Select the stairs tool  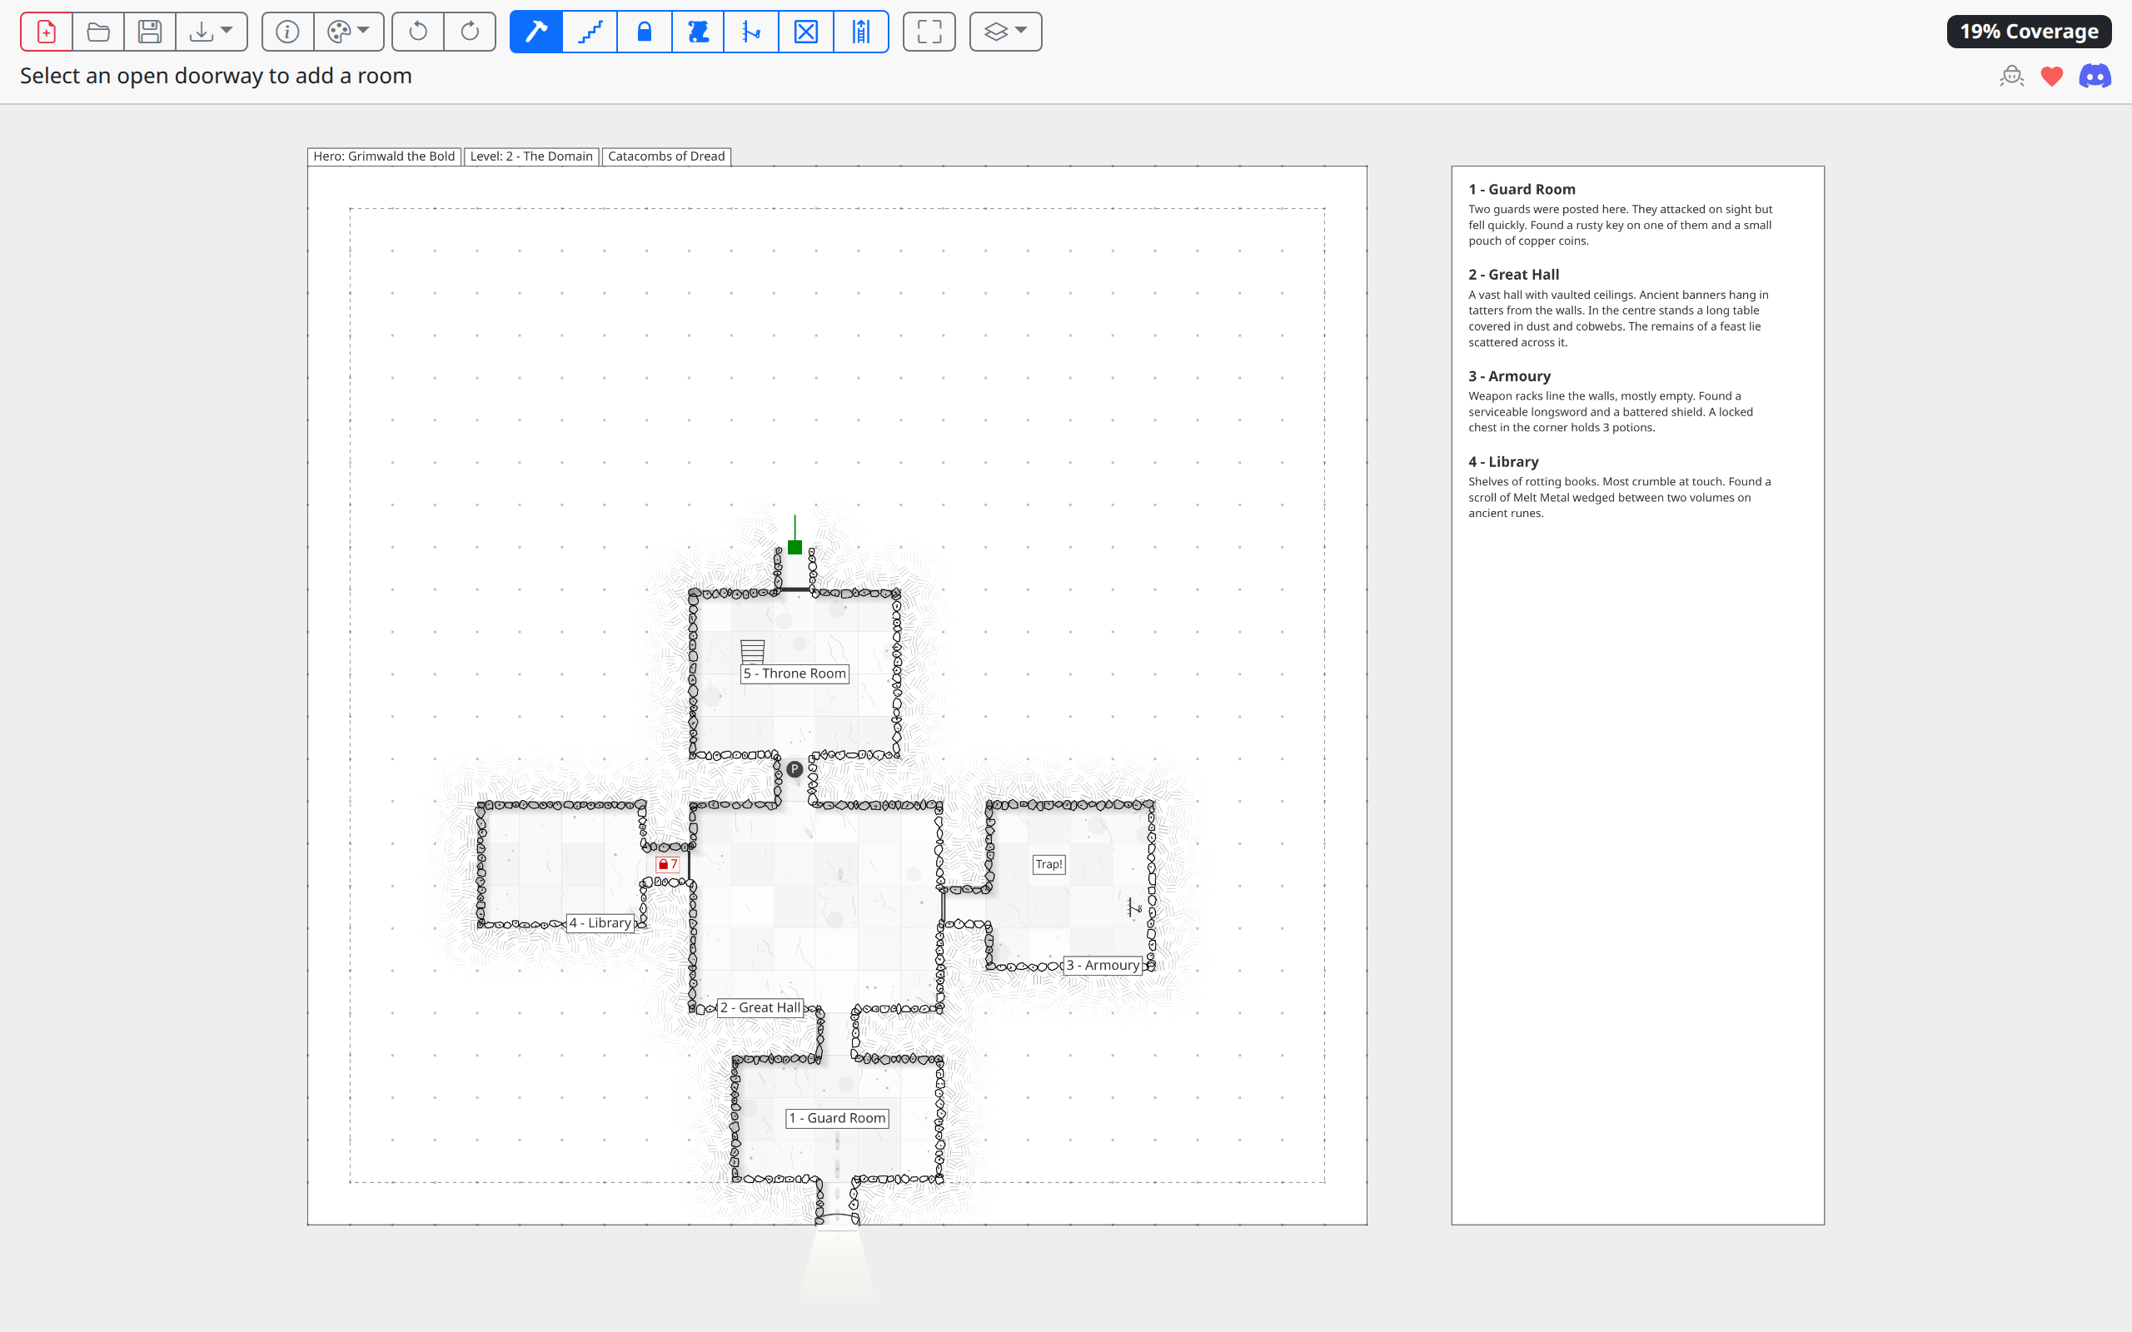point(590,32)
